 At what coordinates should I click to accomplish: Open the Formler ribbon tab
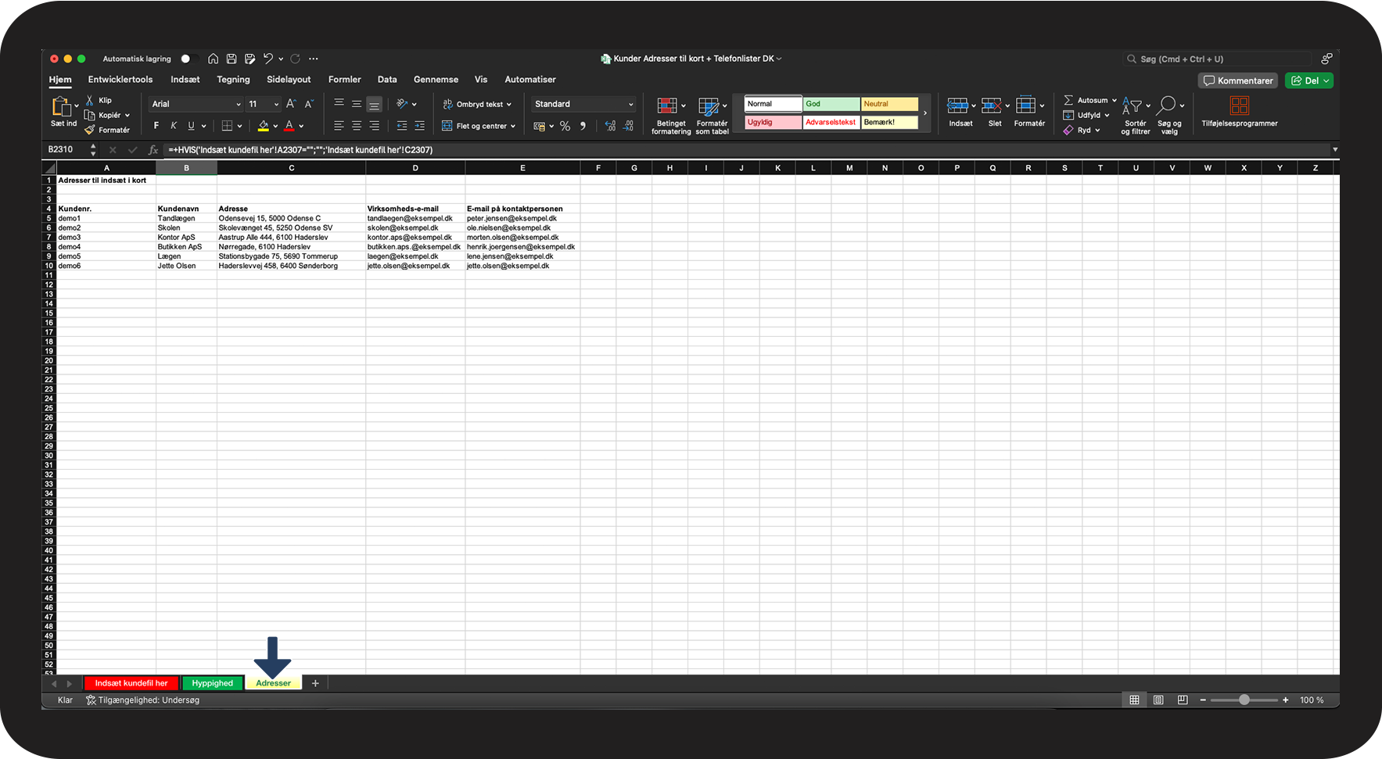[x=344, y=80]
